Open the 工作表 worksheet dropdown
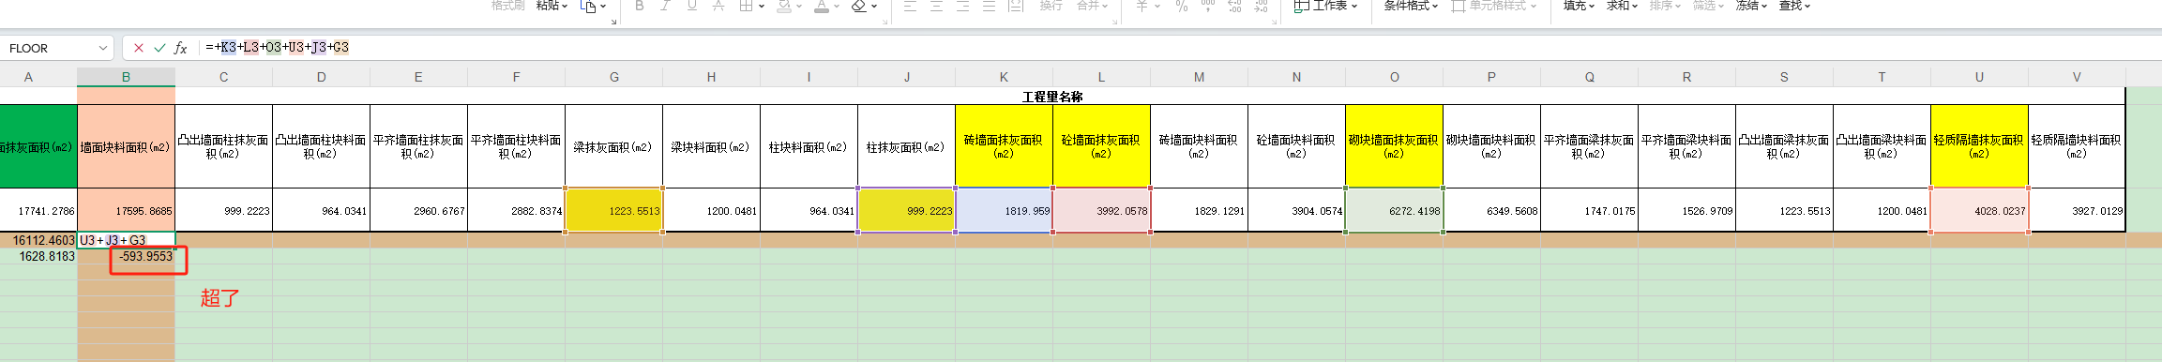Viewport: 2162px width, 362px height. pos(1325,6)
